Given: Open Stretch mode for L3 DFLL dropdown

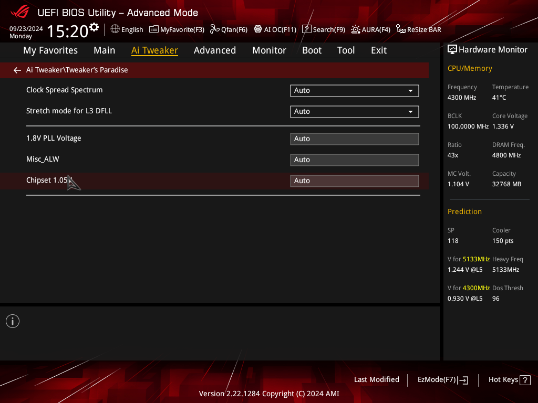Looking at the screenshot, I should (x=355, y=111).
